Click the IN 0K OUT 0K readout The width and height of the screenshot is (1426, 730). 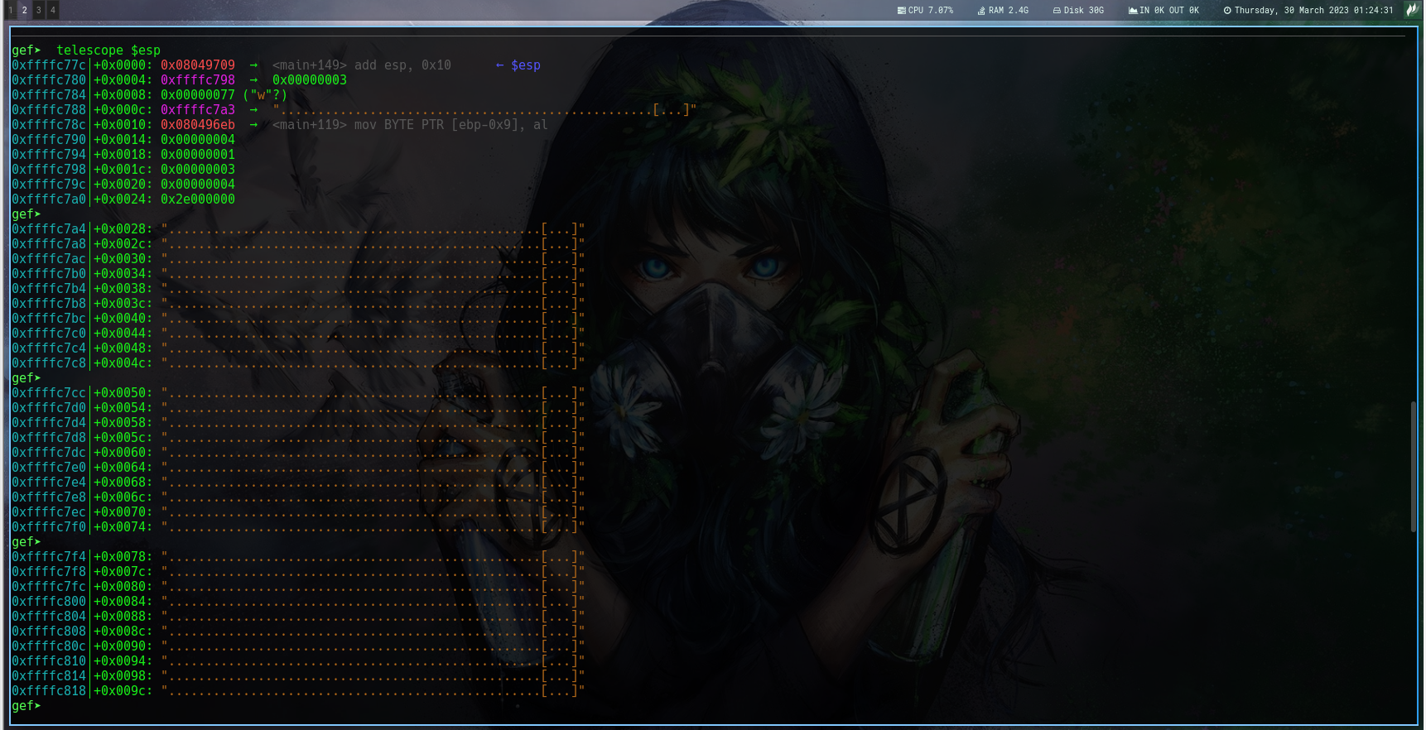tap(1169, 11)
